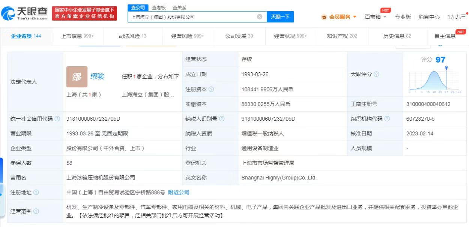
Task: Click the insured count value 58
Action: click(x=69, y=163)
